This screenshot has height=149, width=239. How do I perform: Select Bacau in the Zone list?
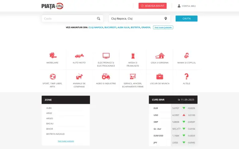click(x=50, y=124)
